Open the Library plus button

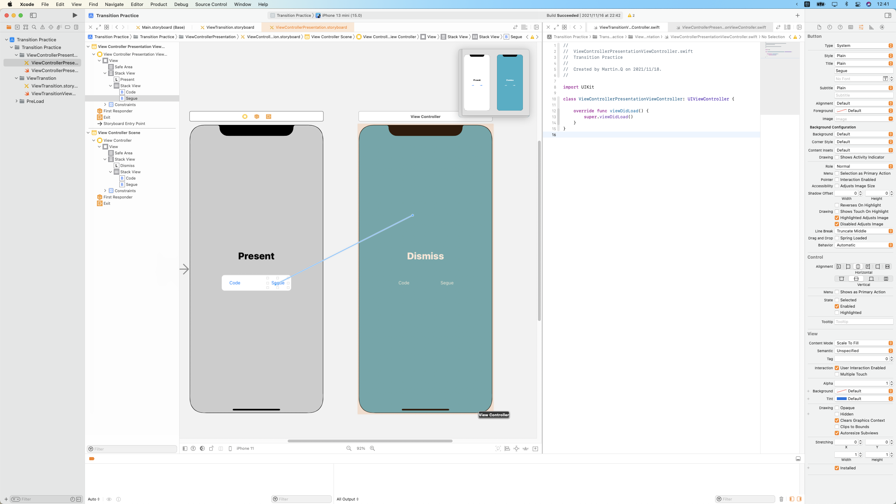click(797, 15)
